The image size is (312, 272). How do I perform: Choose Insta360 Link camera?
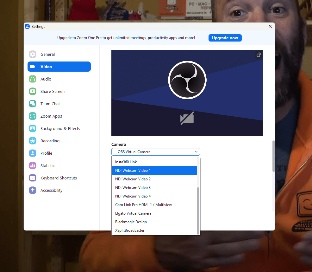154,162
